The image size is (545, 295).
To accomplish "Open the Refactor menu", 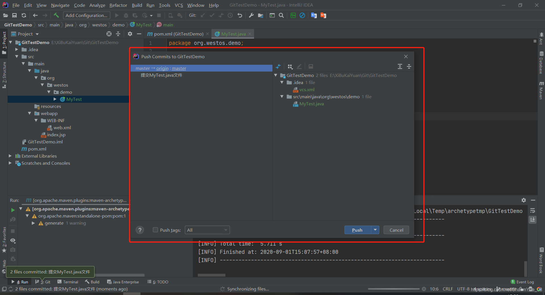I will [x=118, y=5].
